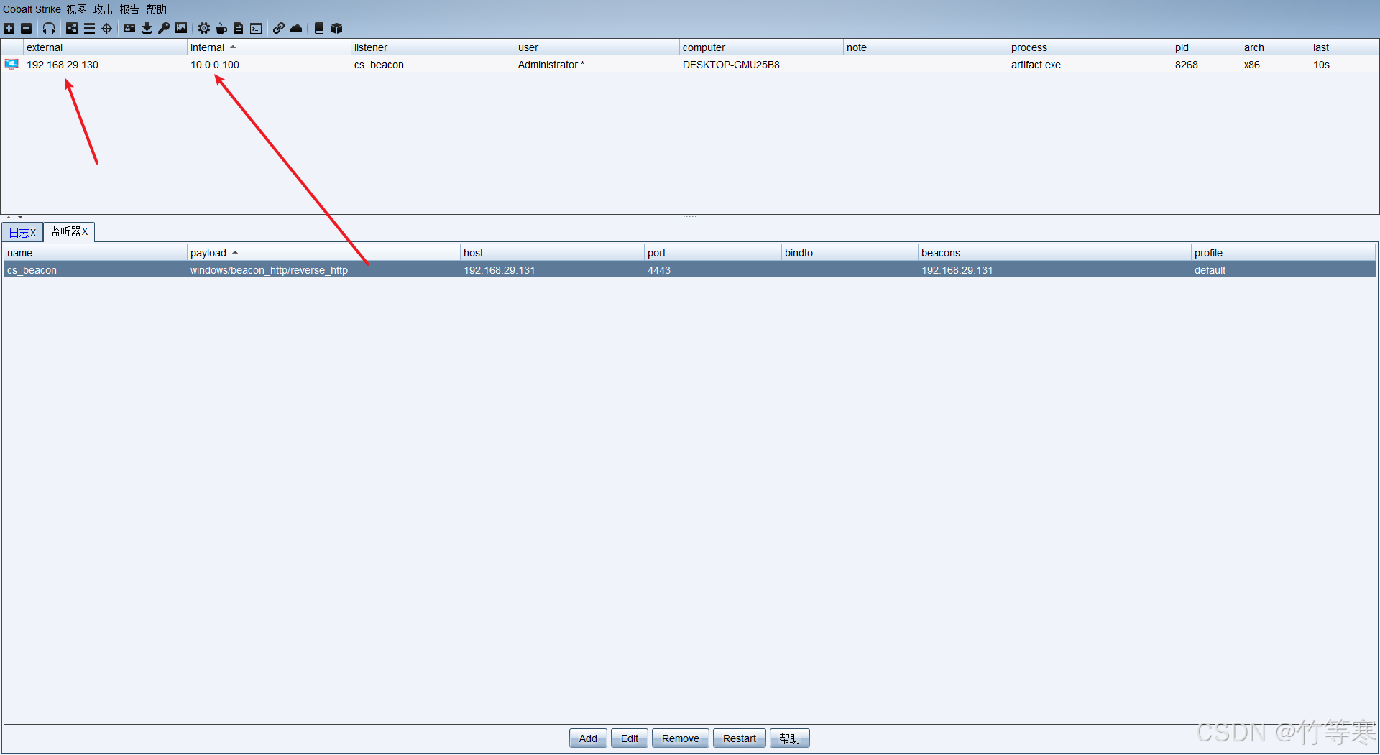
Task: Switch to the 日志X tab
Action: click(x=22, y=232)
